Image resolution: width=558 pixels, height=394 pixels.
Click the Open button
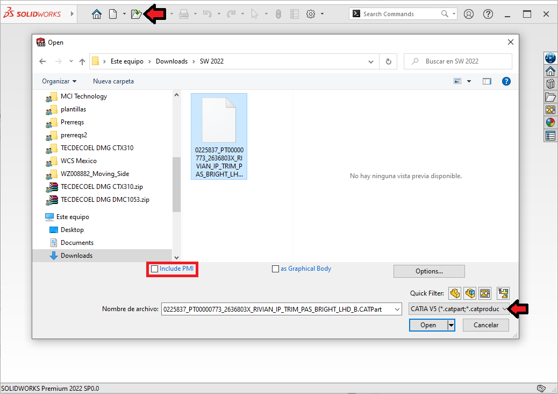(428, 325)
